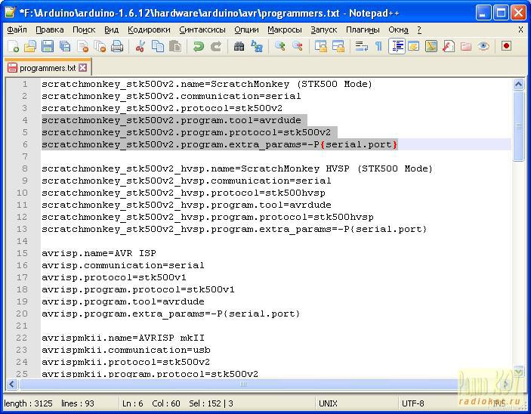Open the user defined language icon
This screenshot has height=414, width=531.
click(413, 46)
